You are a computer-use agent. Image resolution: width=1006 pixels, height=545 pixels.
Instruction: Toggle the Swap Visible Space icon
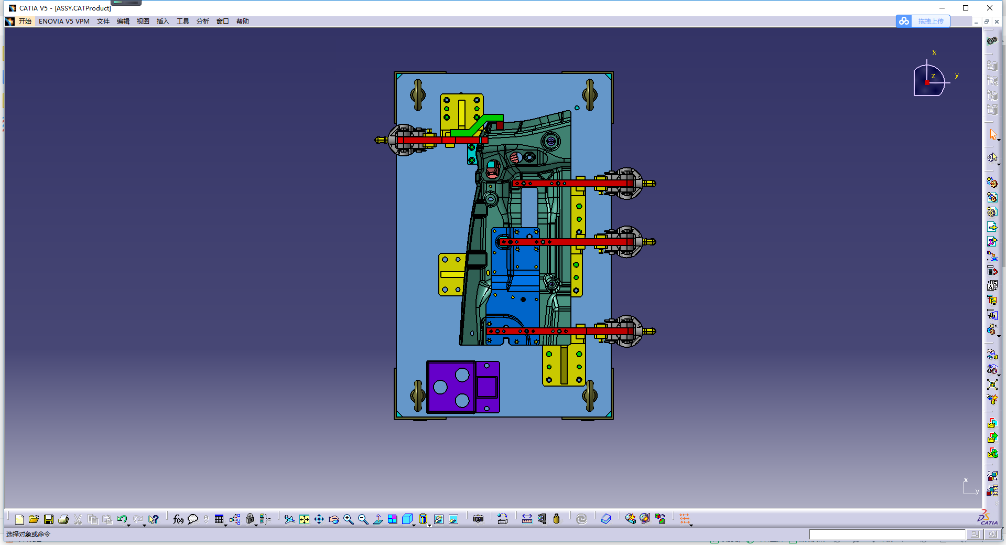(453, 519)
